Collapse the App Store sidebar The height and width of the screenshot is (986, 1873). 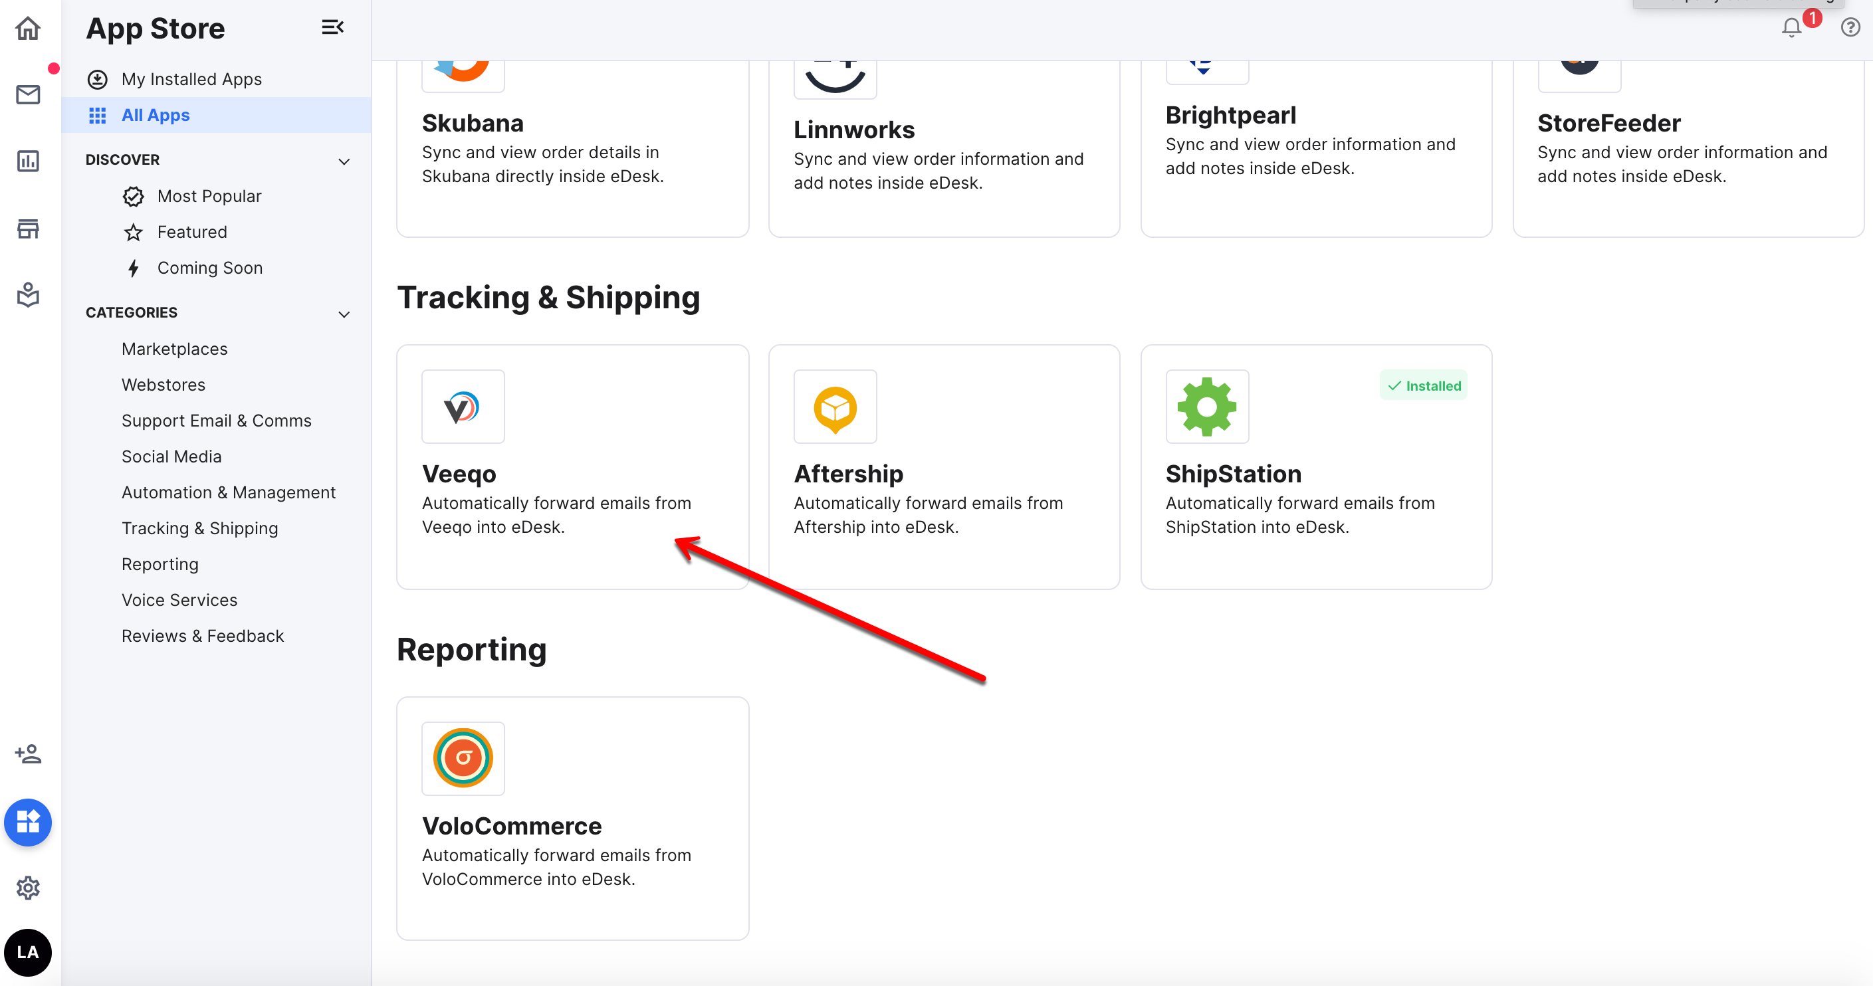click(332, 27)
